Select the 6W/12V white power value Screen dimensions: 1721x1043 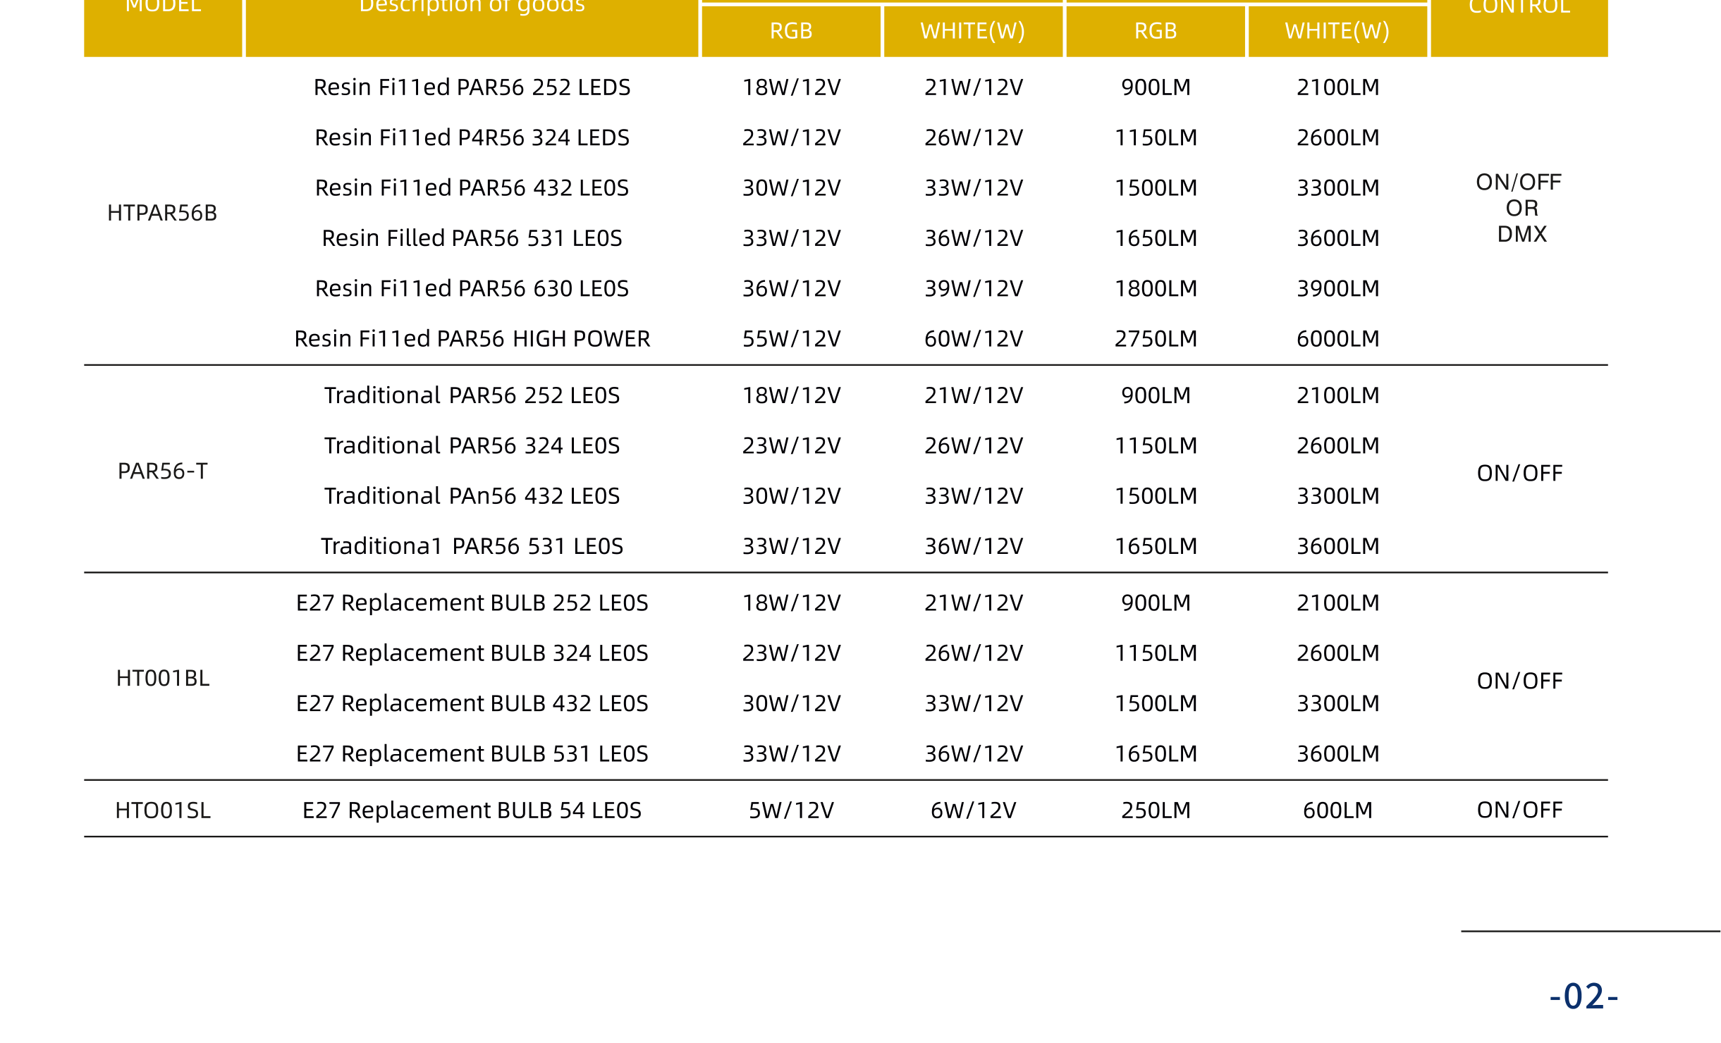click(973, 810)
